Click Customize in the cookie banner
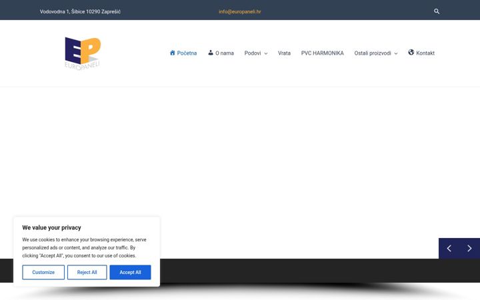The width and height of the screenshot is (480, 300). click(x=43, y=272)
